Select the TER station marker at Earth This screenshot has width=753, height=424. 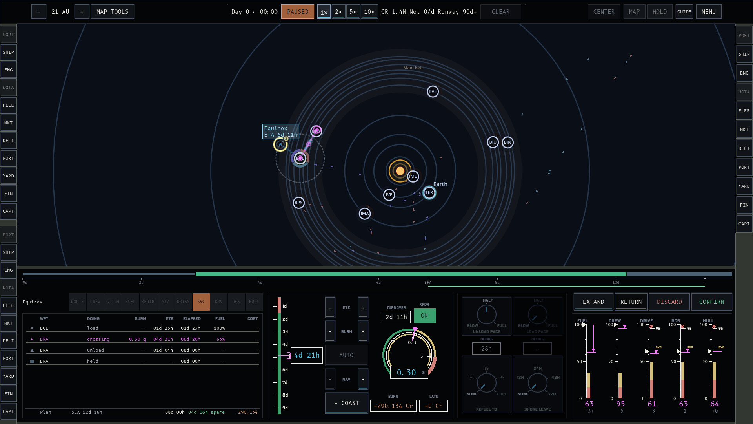click(429, 192)
